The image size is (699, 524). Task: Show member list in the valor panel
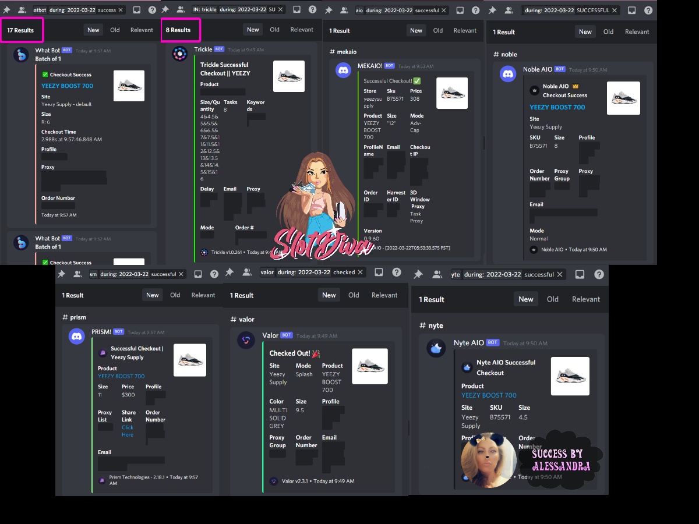tap(248, 272)
